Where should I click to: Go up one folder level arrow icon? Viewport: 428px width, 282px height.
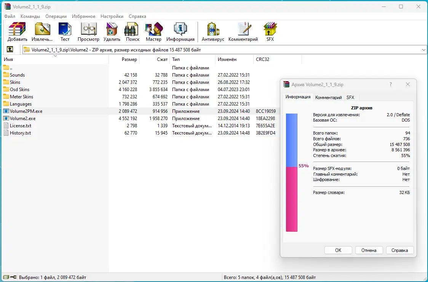click(x=10, y=50)
